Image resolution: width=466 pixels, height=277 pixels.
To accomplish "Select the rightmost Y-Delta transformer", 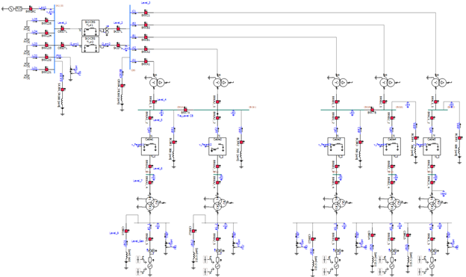I will coord(439,82).
